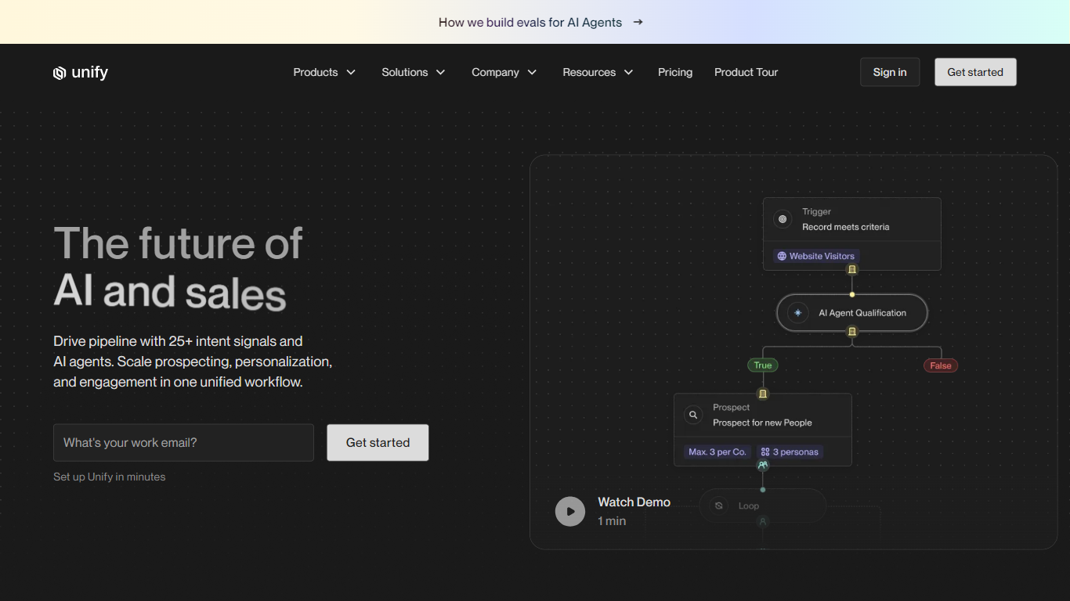Focus the work email input field
The height and width of the screenshot is (601, 1070).
[x=183, y=443]
